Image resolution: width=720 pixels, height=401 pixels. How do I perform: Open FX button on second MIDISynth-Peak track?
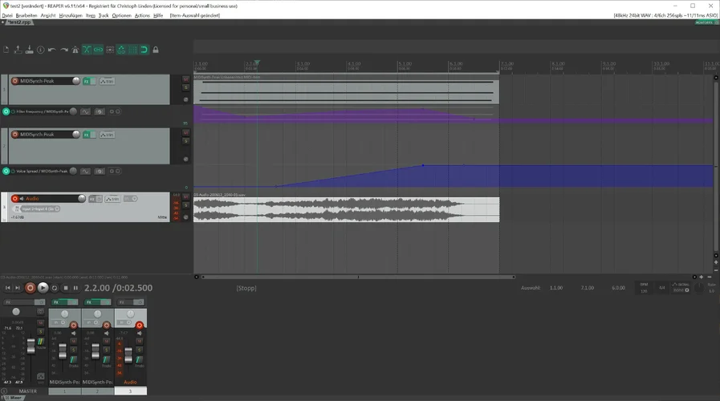tap(87, 135)
